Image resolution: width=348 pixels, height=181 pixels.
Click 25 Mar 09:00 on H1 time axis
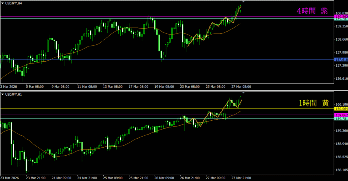[113, 178]
